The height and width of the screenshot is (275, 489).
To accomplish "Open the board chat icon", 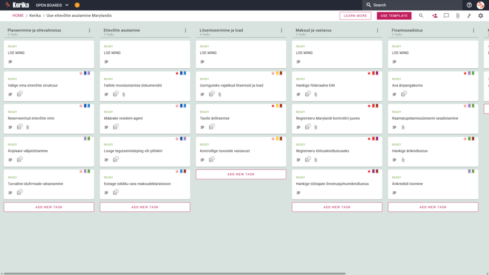I will (446, 16).
